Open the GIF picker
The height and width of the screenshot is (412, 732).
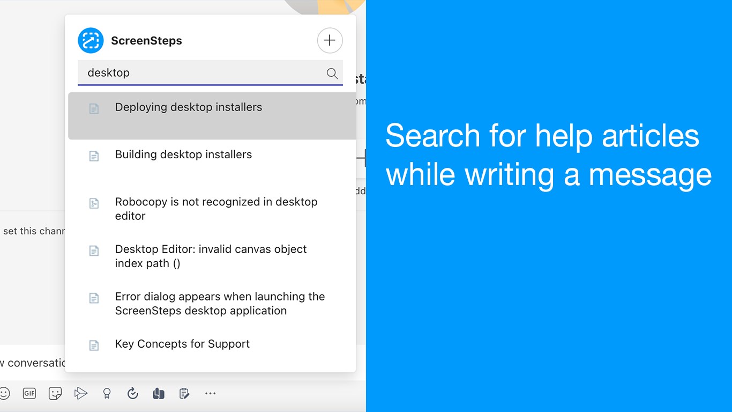pyautogui.click(x=29, y=393)
